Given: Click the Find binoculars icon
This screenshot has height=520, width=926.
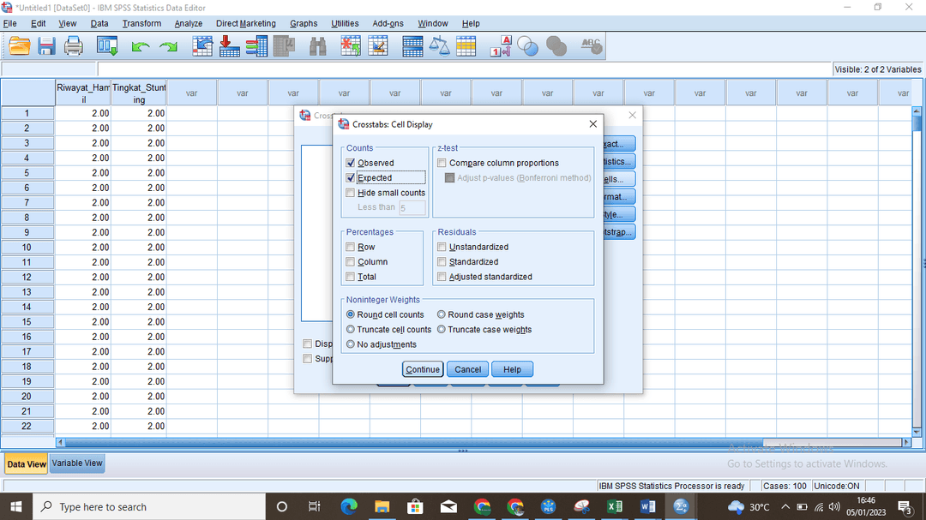Looking at the screenshot, I should coord(318,46).
